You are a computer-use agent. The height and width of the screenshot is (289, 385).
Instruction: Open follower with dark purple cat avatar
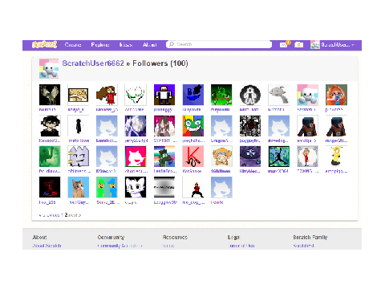point(250,157)
